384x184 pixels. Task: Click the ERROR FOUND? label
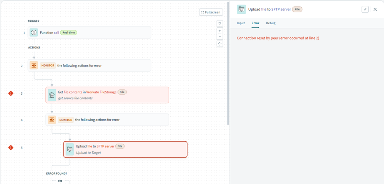(57, 174)
